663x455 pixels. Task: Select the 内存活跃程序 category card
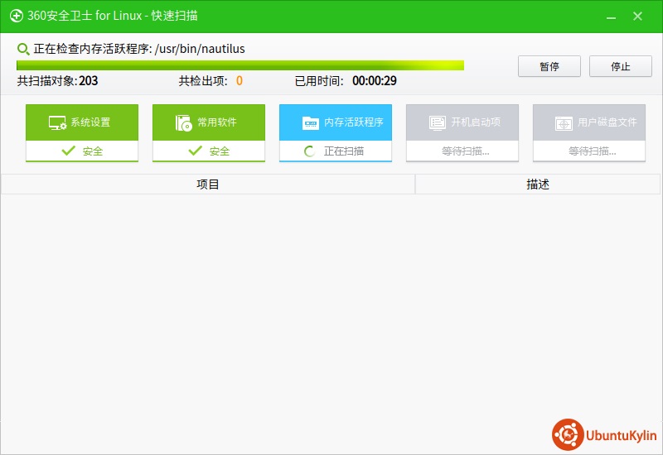click(x=336, y=133)
